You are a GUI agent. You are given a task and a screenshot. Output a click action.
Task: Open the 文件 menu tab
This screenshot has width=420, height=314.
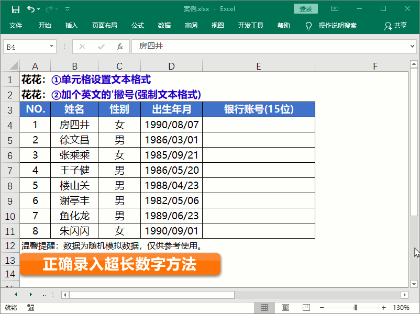tap(16, 26)
